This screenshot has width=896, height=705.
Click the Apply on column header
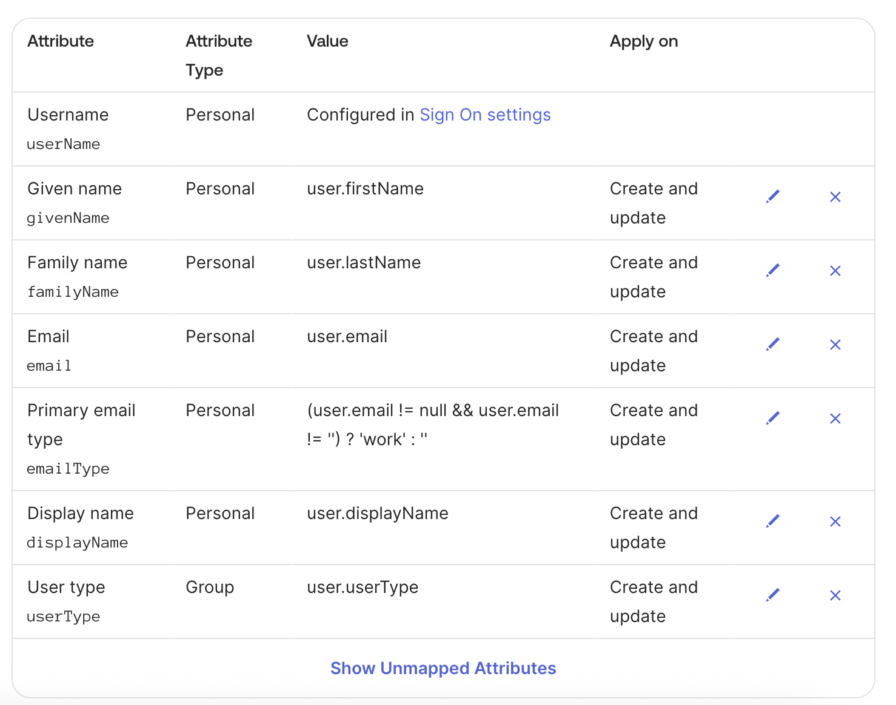(643, 41)
